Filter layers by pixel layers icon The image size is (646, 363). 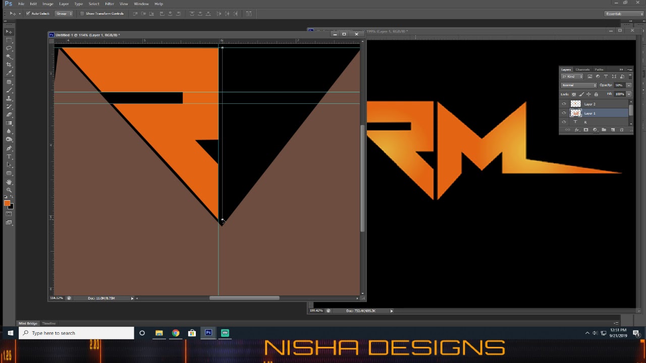(x=590, y=76)
